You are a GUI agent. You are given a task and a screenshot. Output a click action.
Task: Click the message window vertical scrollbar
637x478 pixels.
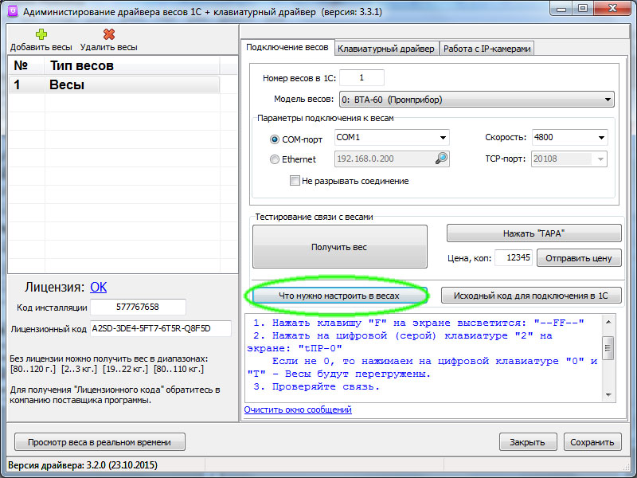(608, 351)
